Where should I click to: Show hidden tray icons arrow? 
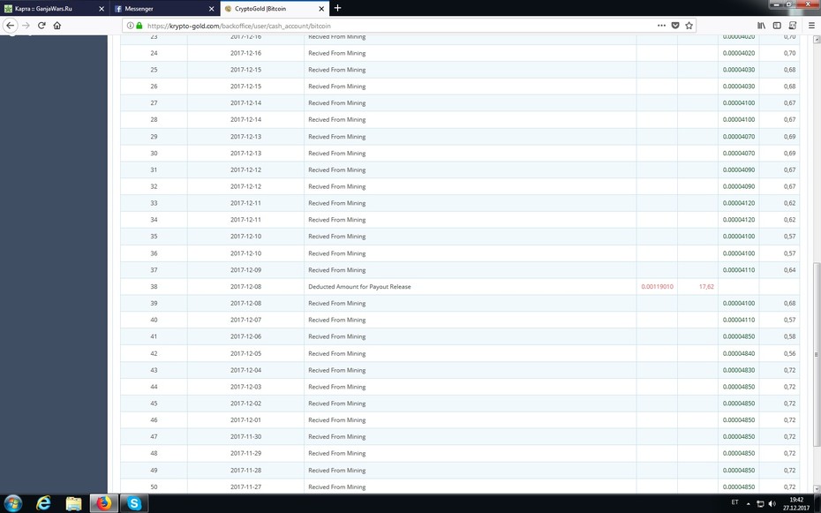click(748, 503)
